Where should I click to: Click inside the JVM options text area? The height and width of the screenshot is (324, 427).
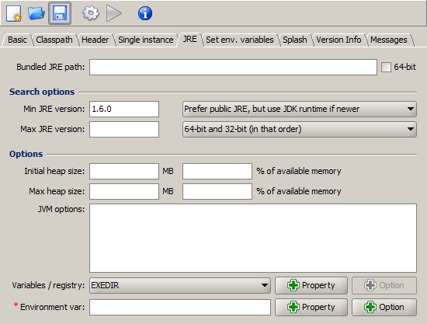coord(253,238)
